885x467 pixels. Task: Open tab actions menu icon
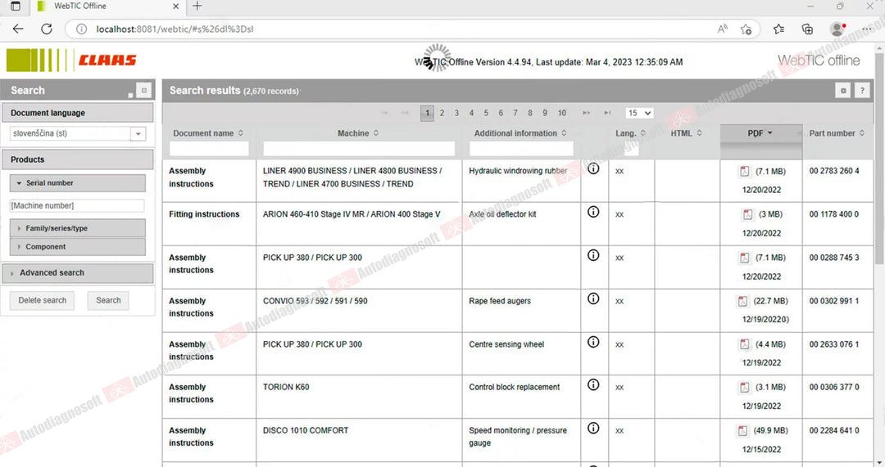tap(16, 7)
